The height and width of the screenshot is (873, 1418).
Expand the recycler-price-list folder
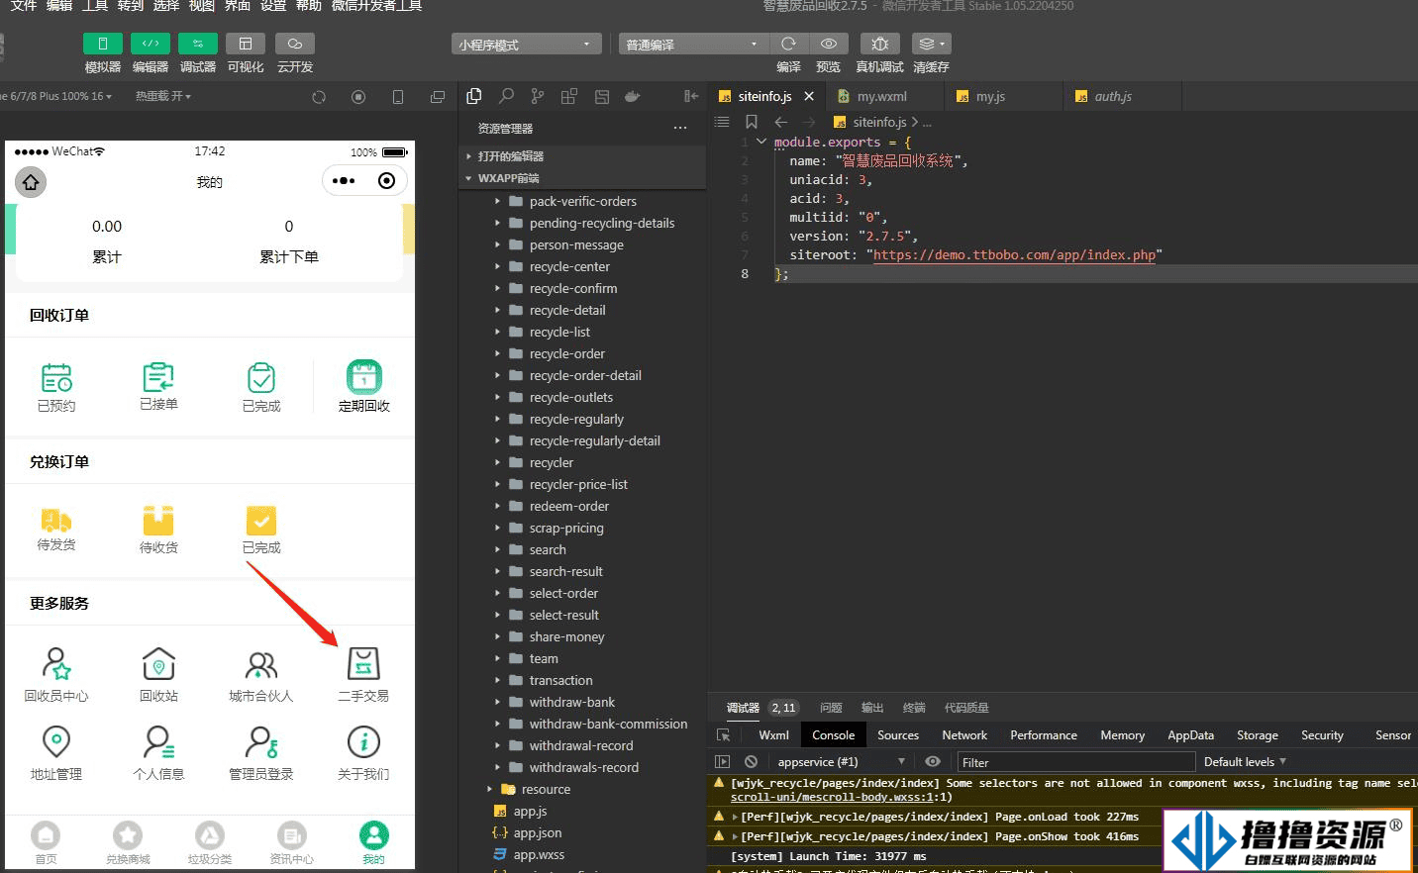pos(582,484)
